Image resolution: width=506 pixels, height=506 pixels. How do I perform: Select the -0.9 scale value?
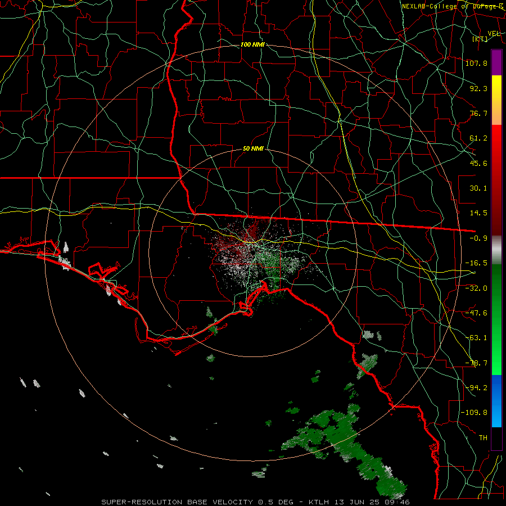click(478, 238)
